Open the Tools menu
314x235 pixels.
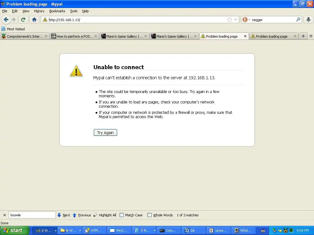pos(74,11)
